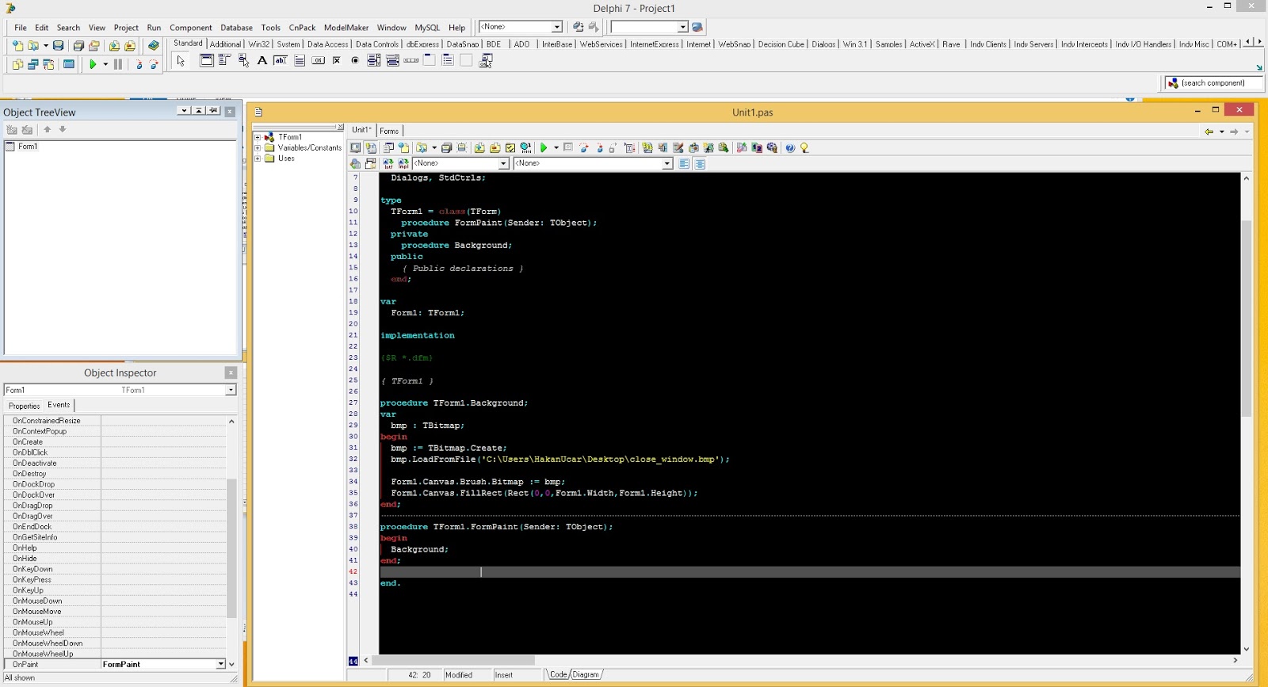Open the Data Controls component palette tab
Image resolution: width=1268 pixels, height=687 pixels.
(x=376, y=44)
